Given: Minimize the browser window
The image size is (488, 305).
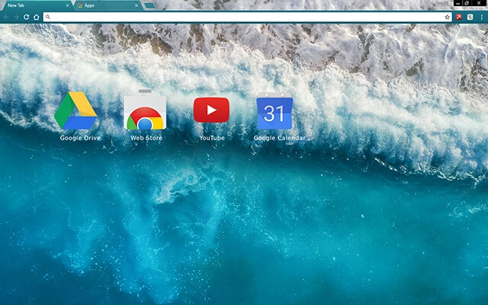Looking at the screenshot, I should [x=457, y=3].
